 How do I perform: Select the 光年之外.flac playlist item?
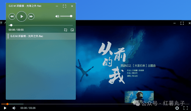(x=41, y=36)
